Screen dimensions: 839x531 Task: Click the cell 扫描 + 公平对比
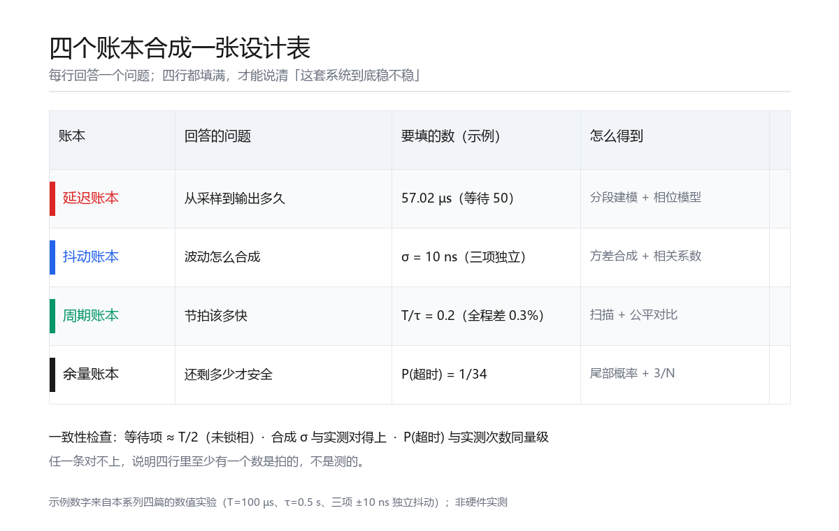pos(633,315)
